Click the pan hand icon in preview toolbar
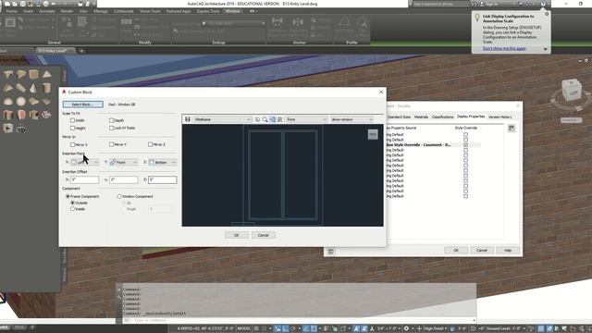The image size is (592, 333). (x=257, y=119)
